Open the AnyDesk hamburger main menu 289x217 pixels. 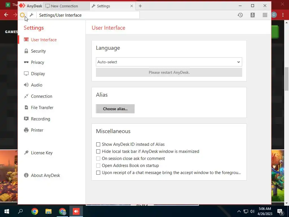[265, 15]
